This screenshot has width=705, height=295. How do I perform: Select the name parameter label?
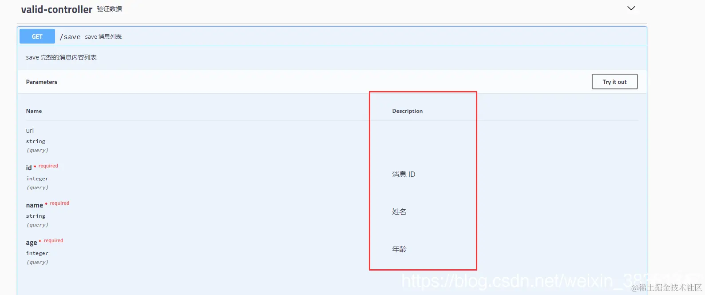pos(35,205)
